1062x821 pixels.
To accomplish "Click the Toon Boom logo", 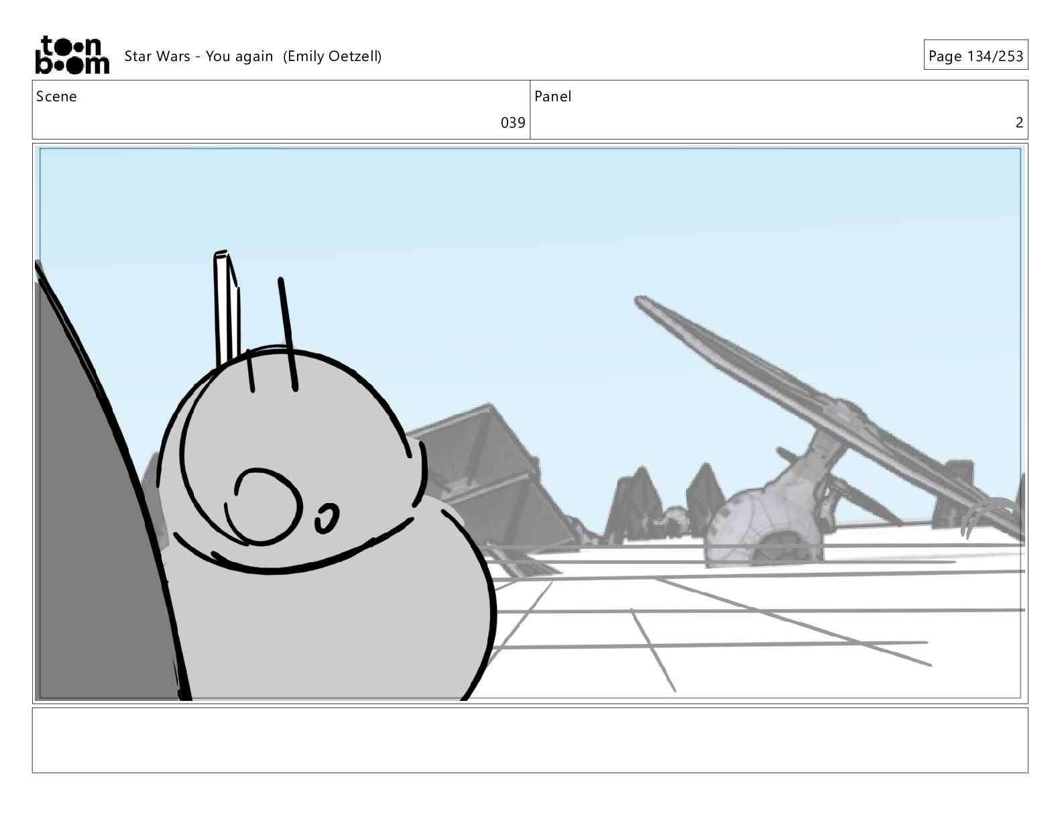I will pyautogui.click(x=72, y=55).
